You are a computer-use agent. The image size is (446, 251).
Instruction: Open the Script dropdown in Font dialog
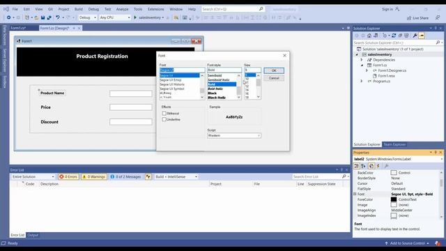pyautogui.click(x=234, y=135)
